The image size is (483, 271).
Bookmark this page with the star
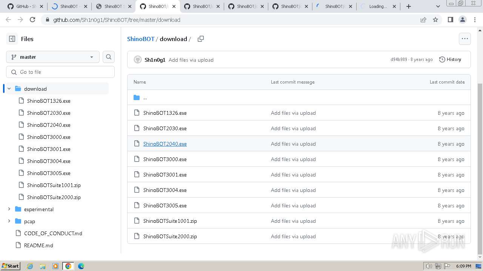[x=435, y=20]
